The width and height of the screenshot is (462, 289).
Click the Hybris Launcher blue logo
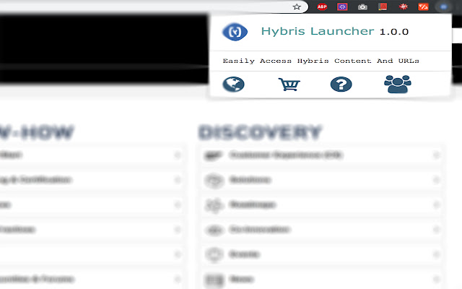[235, 32]
